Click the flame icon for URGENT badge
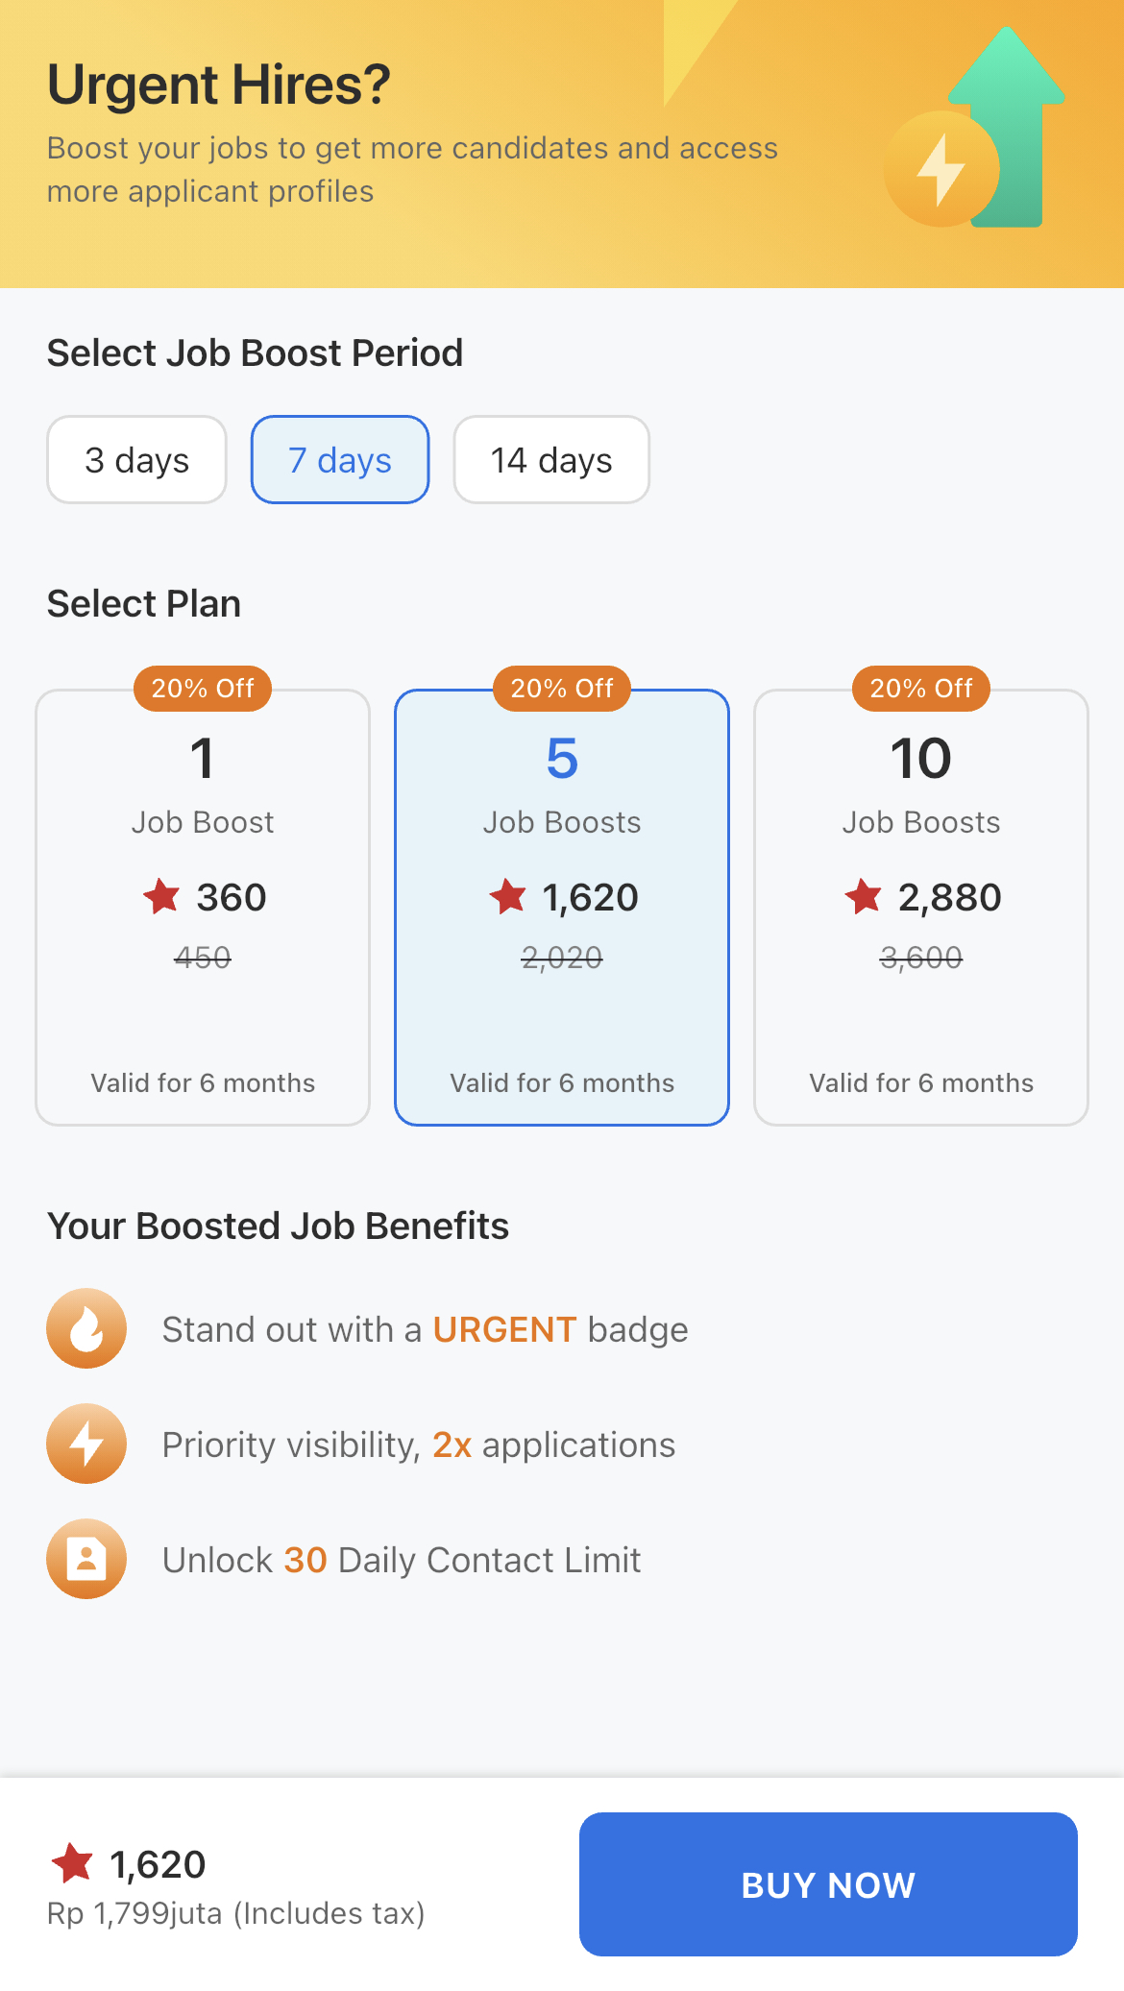Image resolution: width=1124 pixels, height=1991 pixels. tap(86, 1328)
